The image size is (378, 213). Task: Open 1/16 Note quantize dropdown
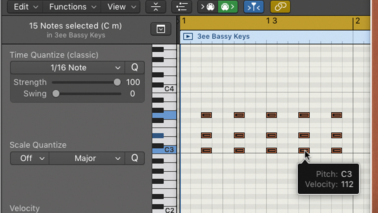68,68
